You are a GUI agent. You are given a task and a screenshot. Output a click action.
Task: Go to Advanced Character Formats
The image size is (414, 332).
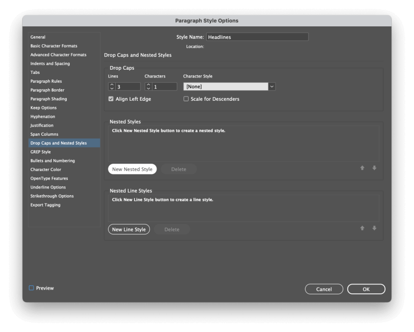64,55
